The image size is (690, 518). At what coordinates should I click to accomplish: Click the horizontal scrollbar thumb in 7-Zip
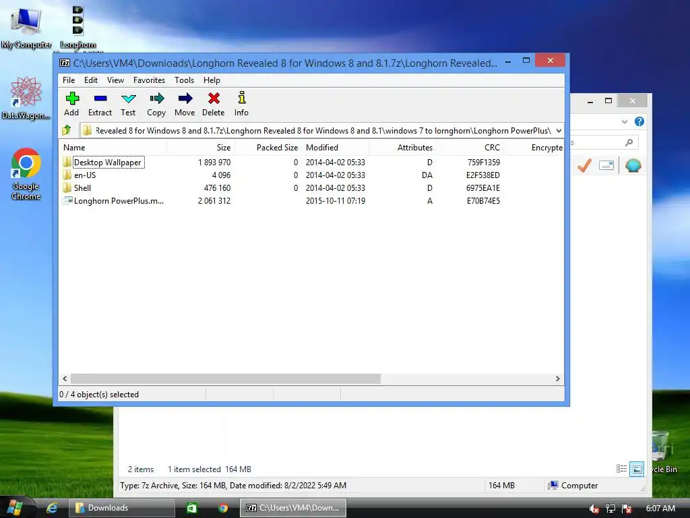point(225,379)
